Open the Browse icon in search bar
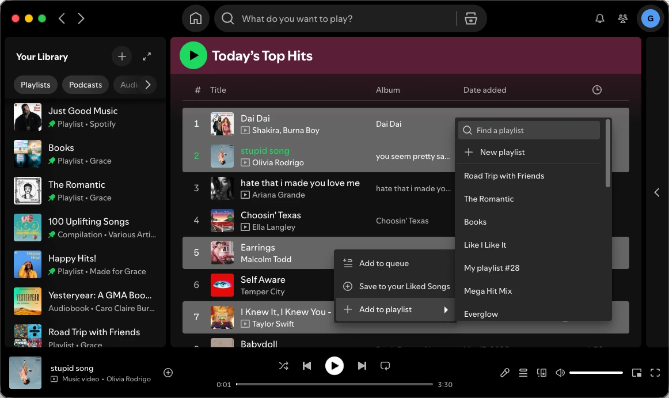The width and height of the screenshot is (669, 398). coord(470,18)
